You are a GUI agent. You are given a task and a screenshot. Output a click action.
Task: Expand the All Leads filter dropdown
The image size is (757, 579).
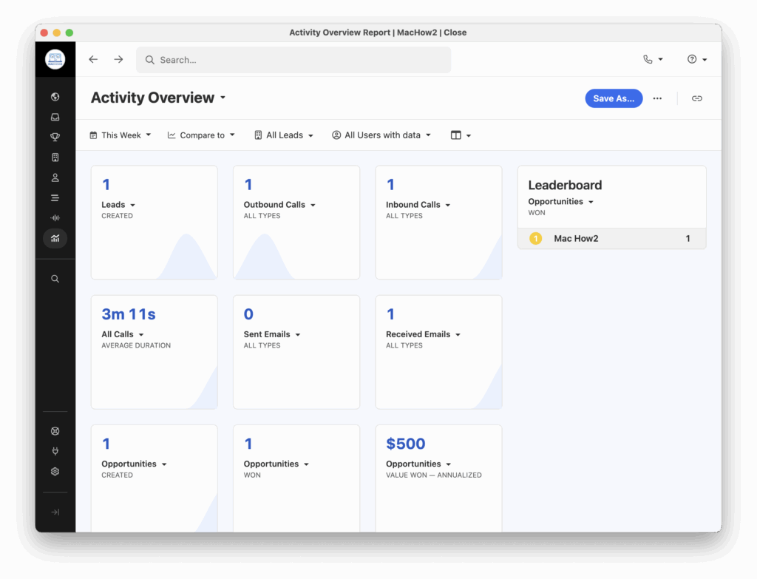(284, 135)
